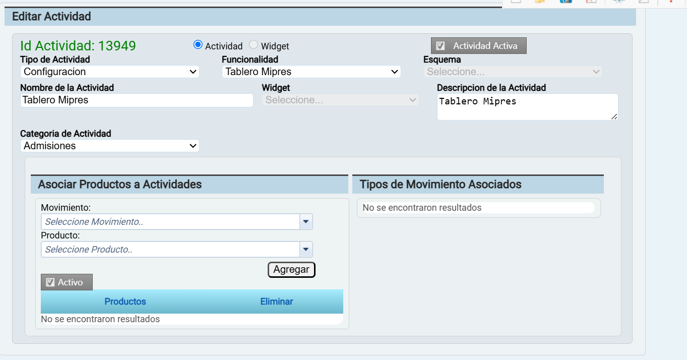Select the Actividad radio button
687x360 pixels.
click(198, 45)
